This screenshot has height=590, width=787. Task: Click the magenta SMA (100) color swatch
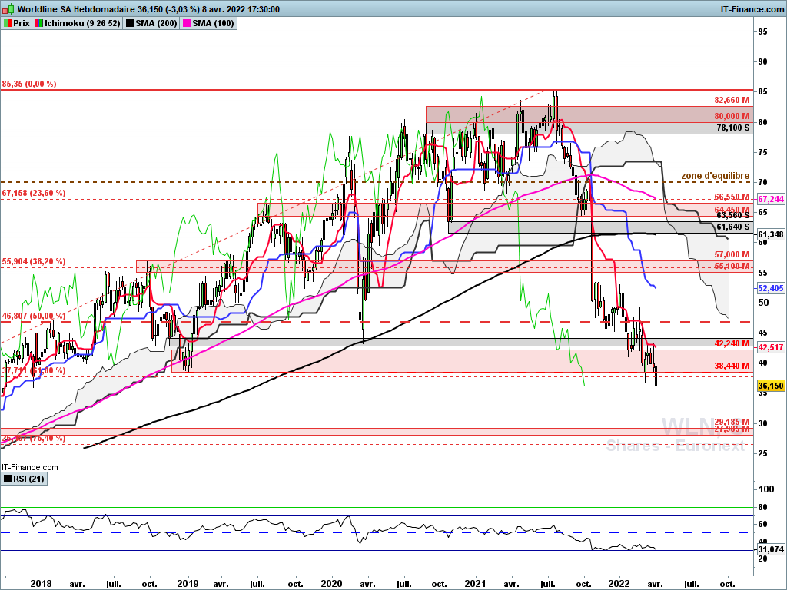coord(187,23)
